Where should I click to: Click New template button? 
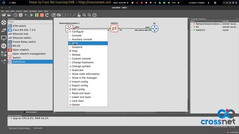(30, 112)
